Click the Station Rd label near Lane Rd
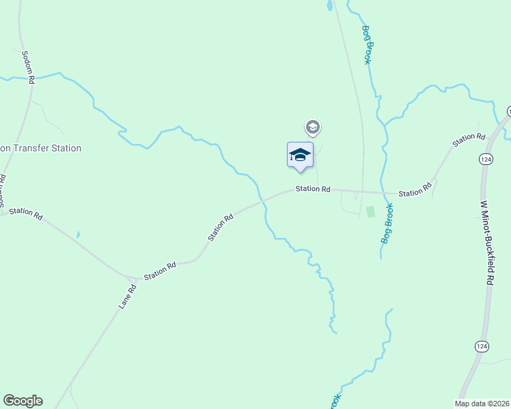This screenshot has width=511, height=409. point(160,271)
